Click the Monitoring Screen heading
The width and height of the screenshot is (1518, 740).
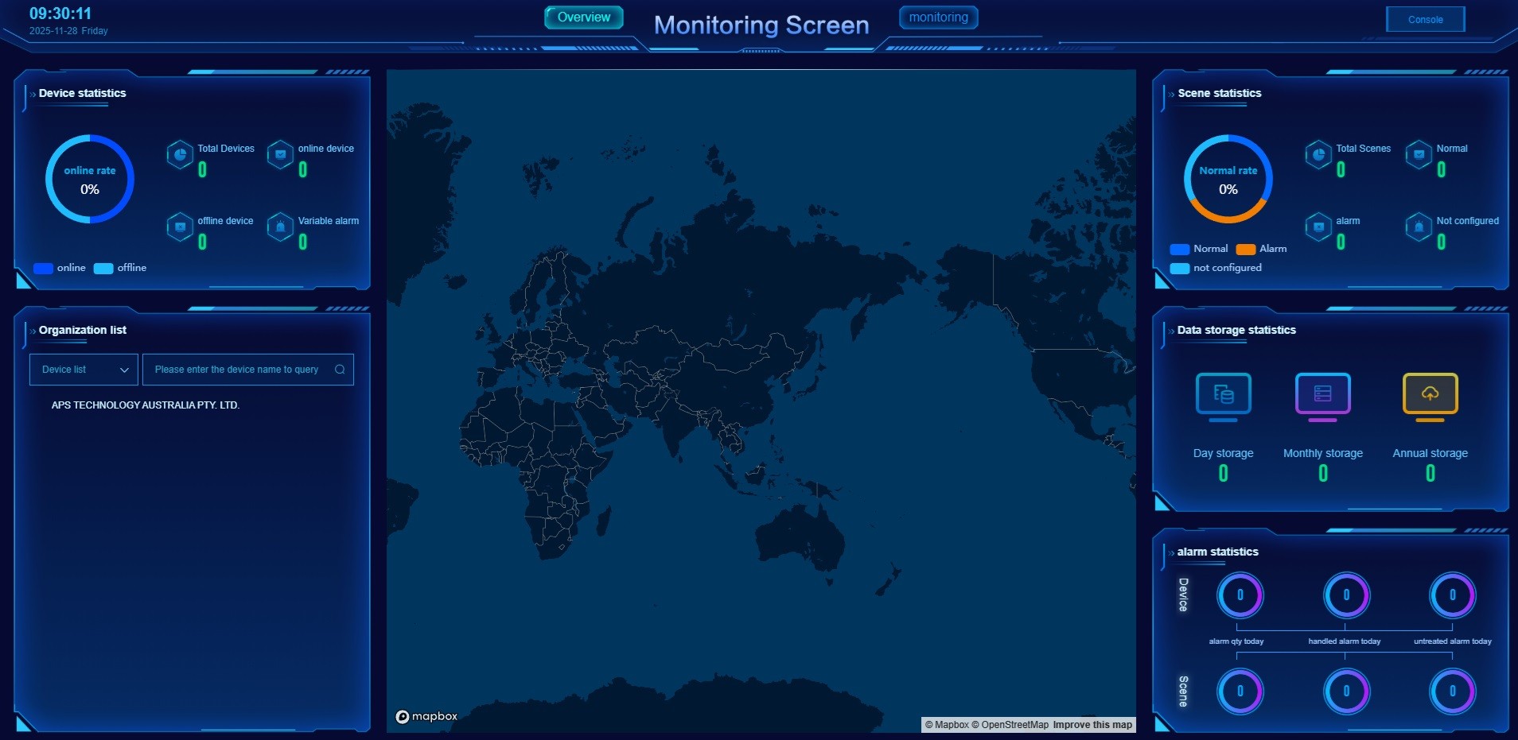[x=761, y=25]
